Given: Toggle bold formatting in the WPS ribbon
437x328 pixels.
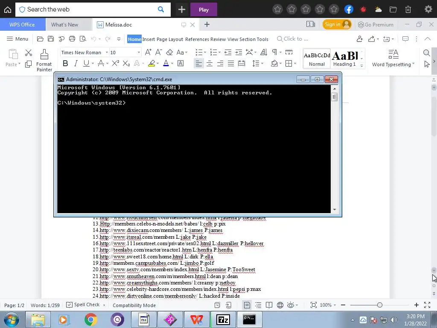Looking at the screenshot, I should 65,64.
